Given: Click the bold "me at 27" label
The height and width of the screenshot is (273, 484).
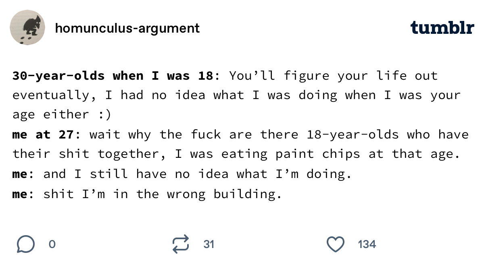Looking at the screenshot, I should coord(43,134).
